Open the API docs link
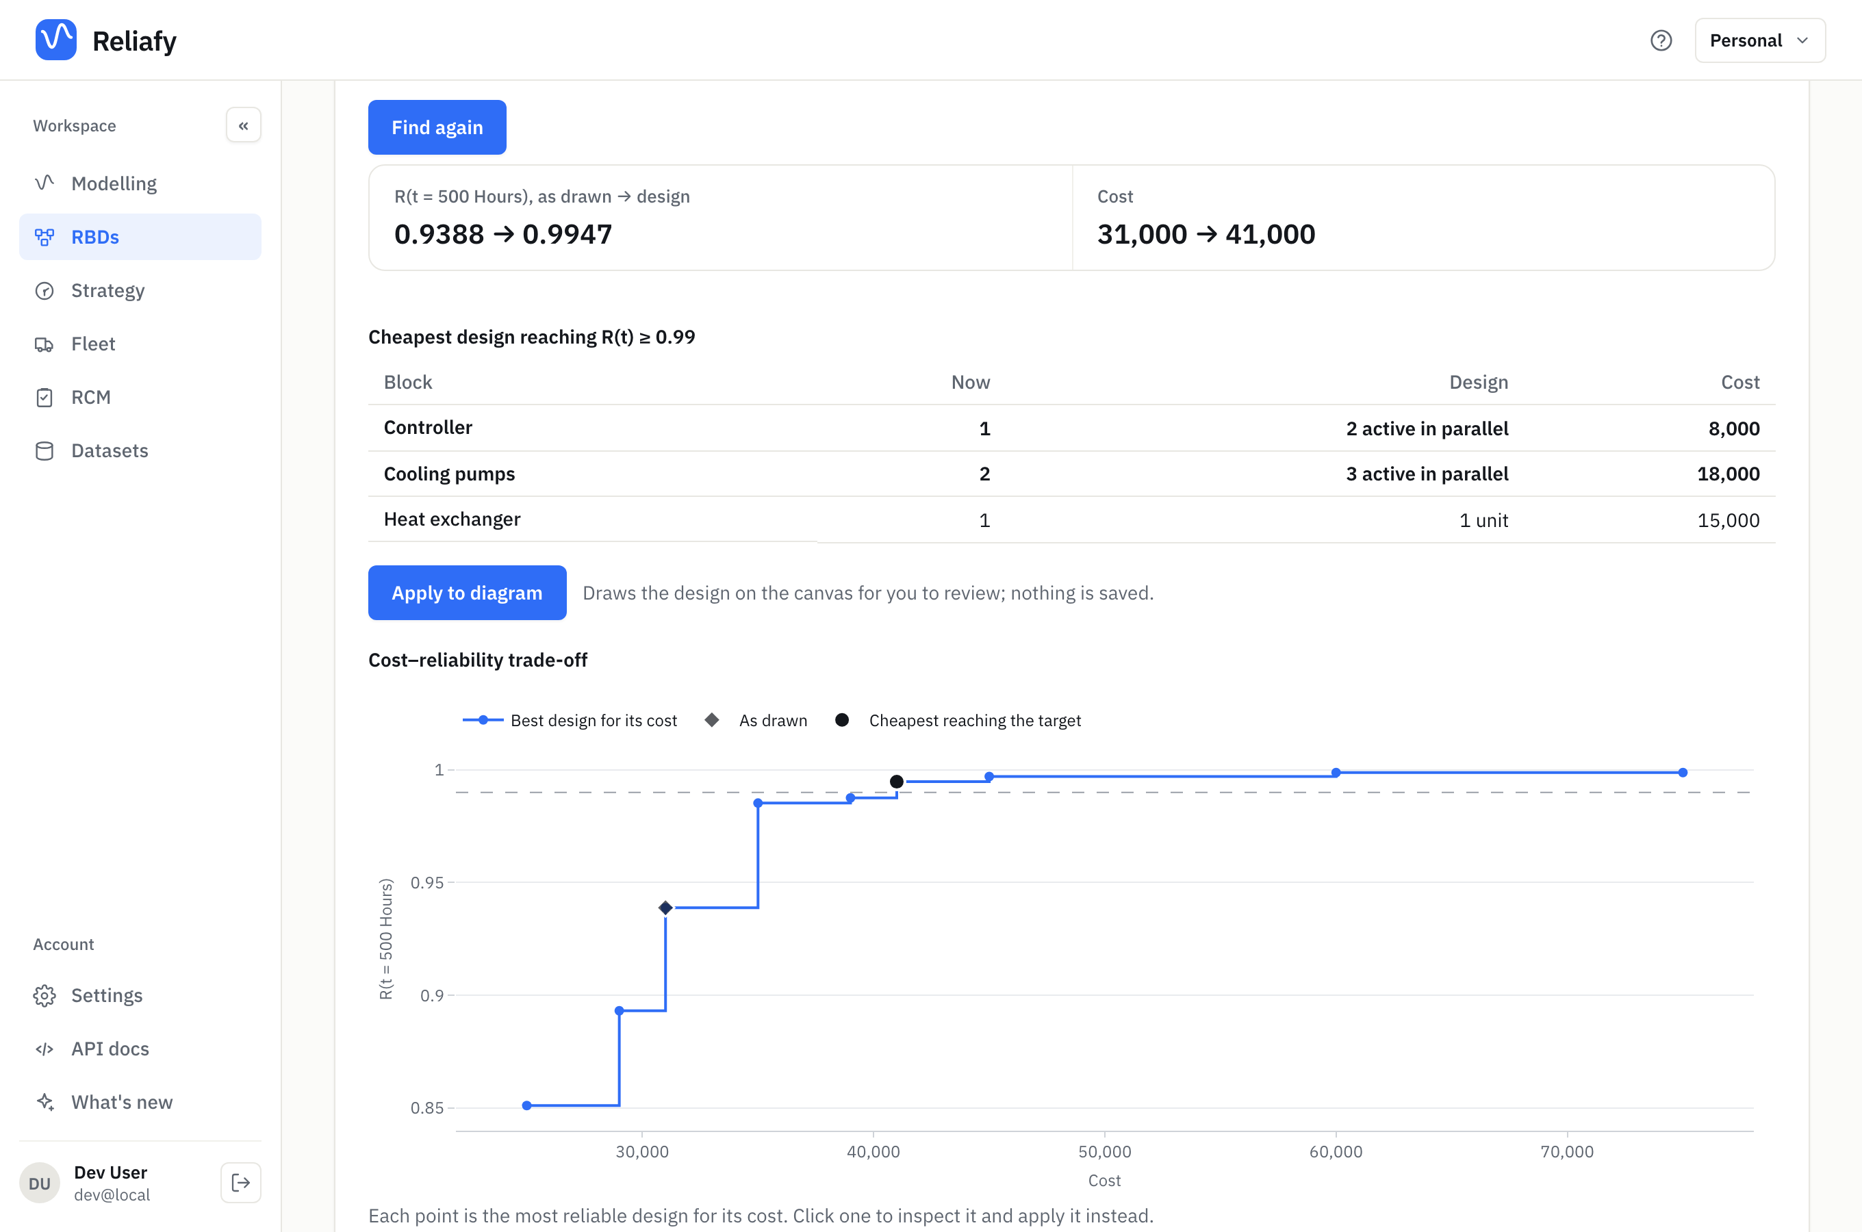 [x=140, y=1049]
